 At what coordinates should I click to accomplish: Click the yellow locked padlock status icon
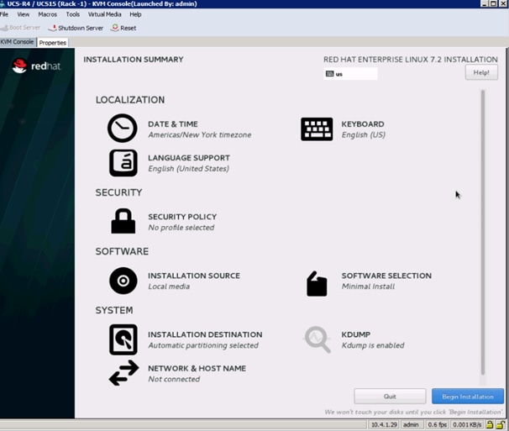(x=490, y=424)
